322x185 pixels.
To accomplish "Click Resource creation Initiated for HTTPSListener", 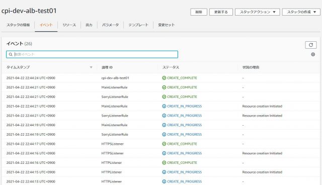I will pos(262,153).
